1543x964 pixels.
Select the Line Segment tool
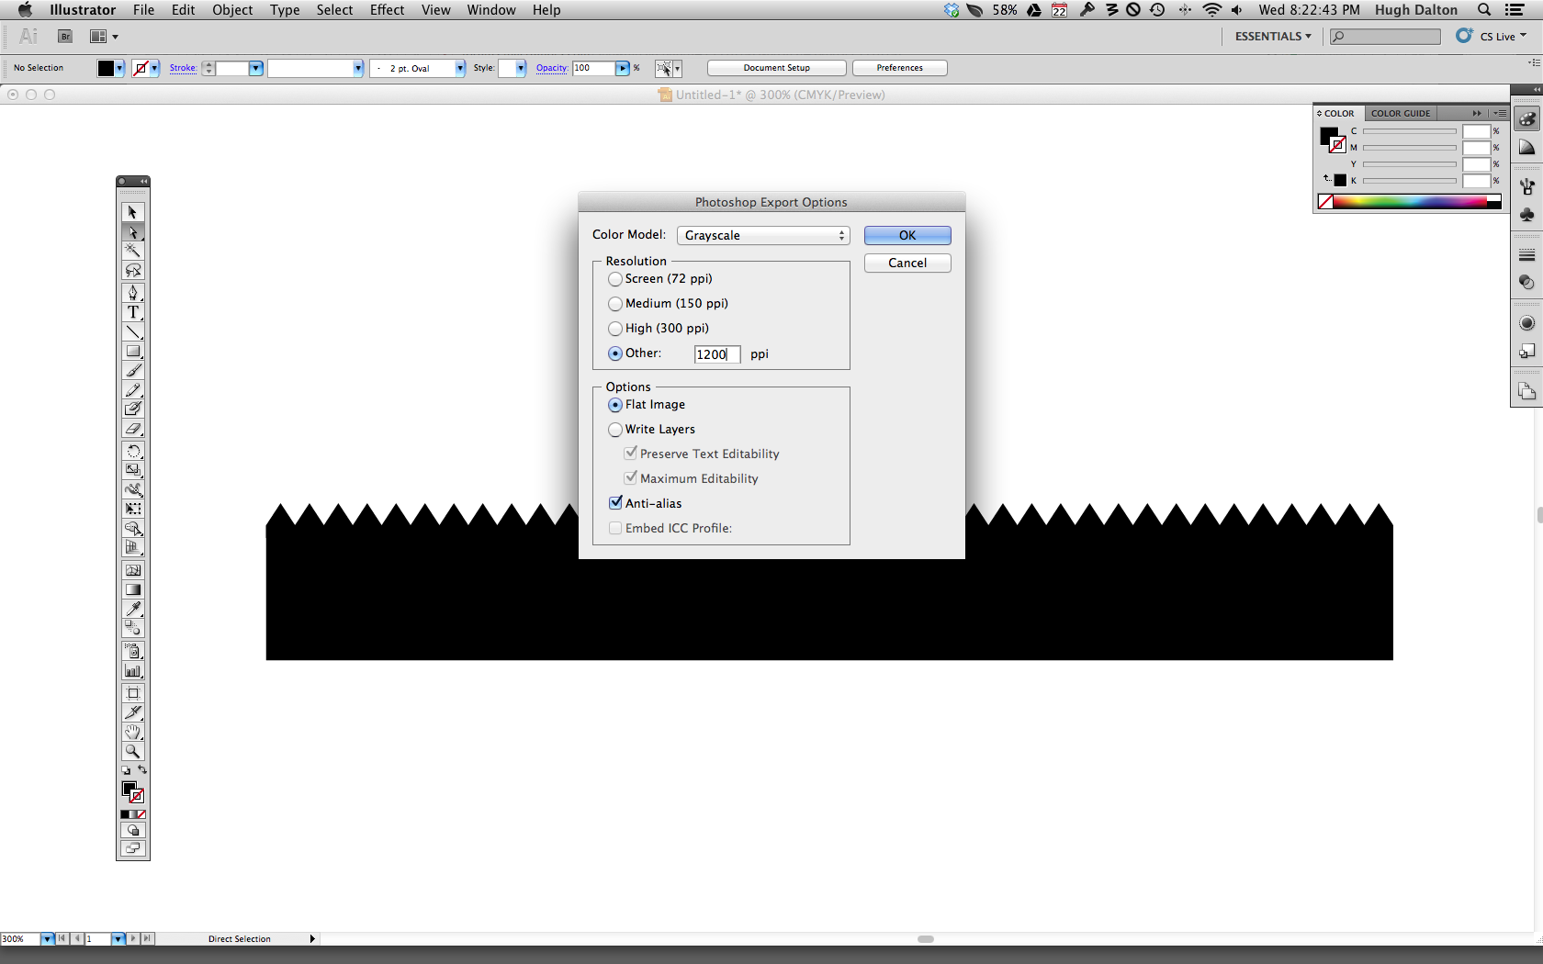pyautogui.click(x=133, y=331)
